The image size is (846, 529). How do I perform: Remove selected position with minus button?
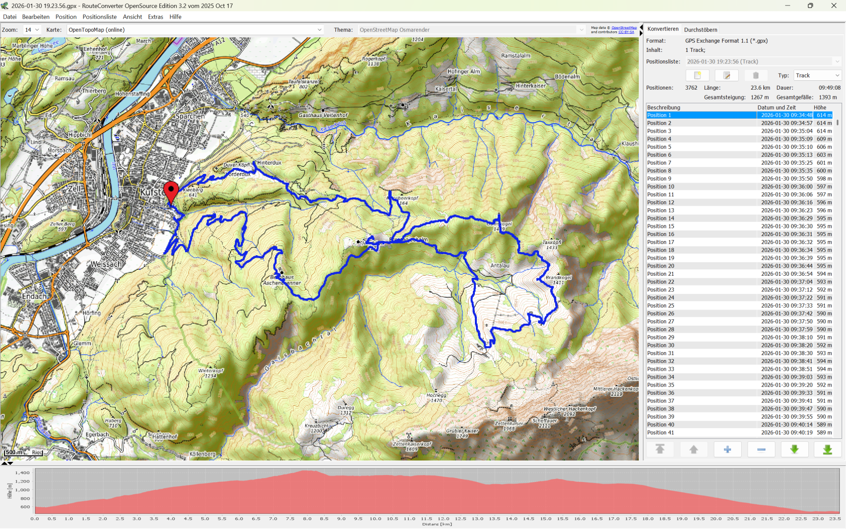(x=761, y=449)
